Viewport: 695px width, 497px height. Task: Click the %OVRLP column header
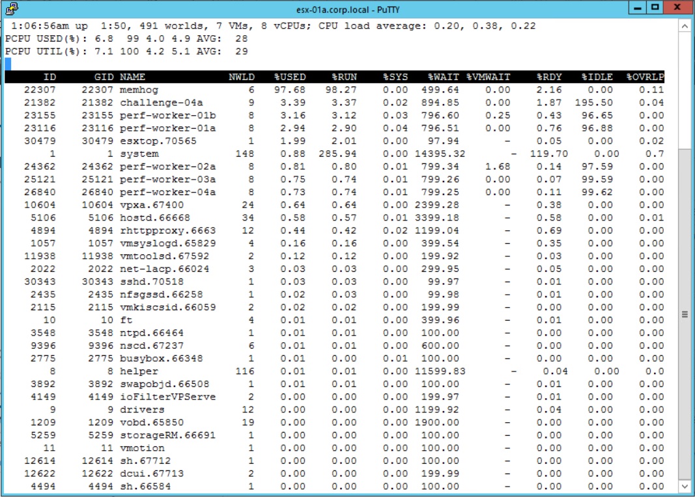tap(645, 77)
